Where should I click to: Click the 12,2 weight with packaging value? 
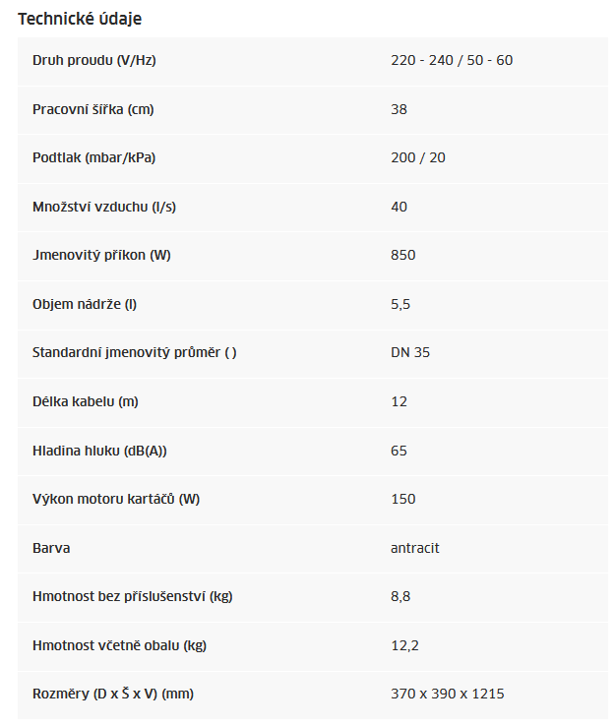point(404,645)
